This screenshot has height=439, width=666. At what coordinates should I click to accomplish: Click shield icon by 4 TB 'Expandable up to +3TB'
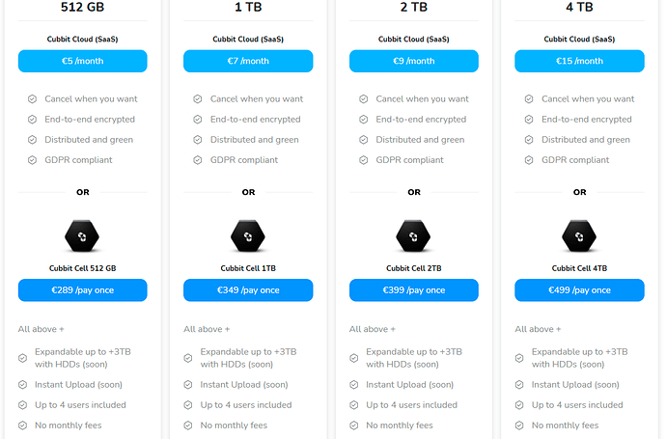click(519, 358)
